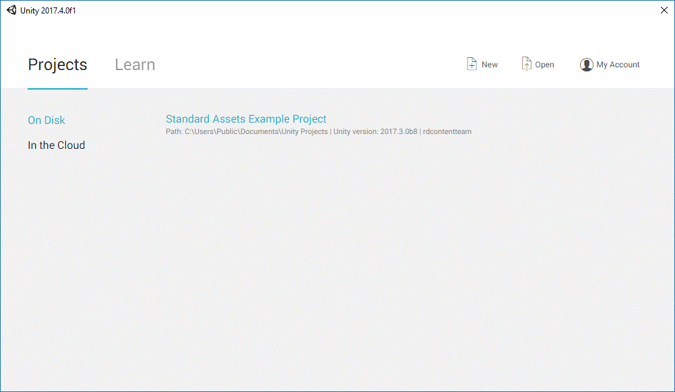Close the Unity launcher window

coord(664,10)
